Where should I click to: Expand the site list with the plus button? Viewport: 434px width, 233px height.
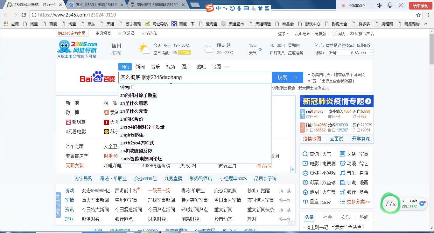pos(292,170)
